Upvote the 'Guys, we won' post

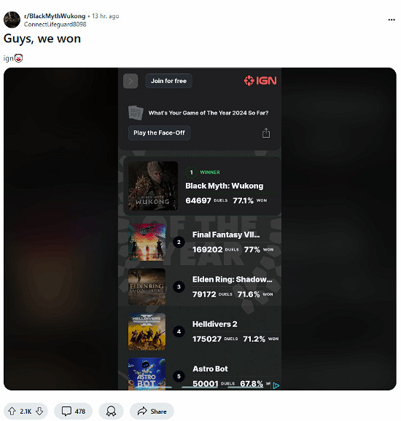pos(12,411)
